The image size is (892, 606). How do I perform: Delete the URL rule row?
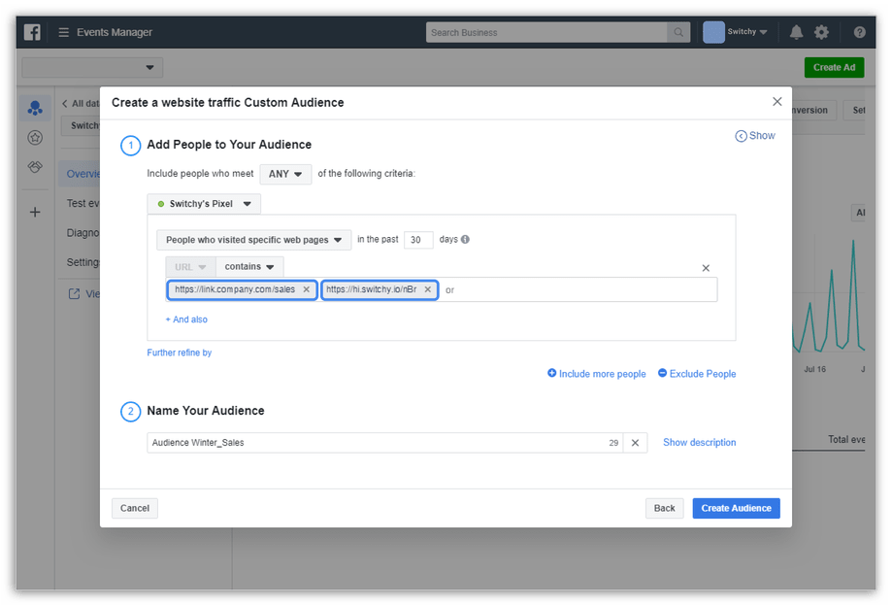pyautogui.click(x=706, y=268)
